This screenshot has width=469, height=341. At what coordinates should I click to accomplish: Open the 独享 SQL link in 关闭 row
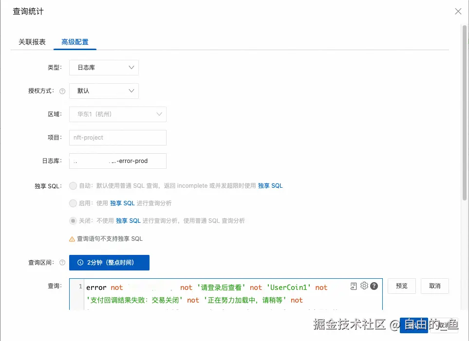[x=128, y=221]
